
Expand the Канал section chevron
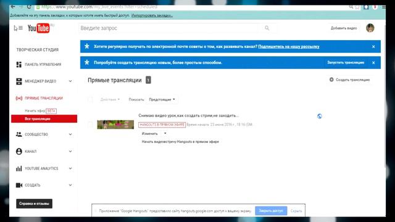(x=70, y=151)
